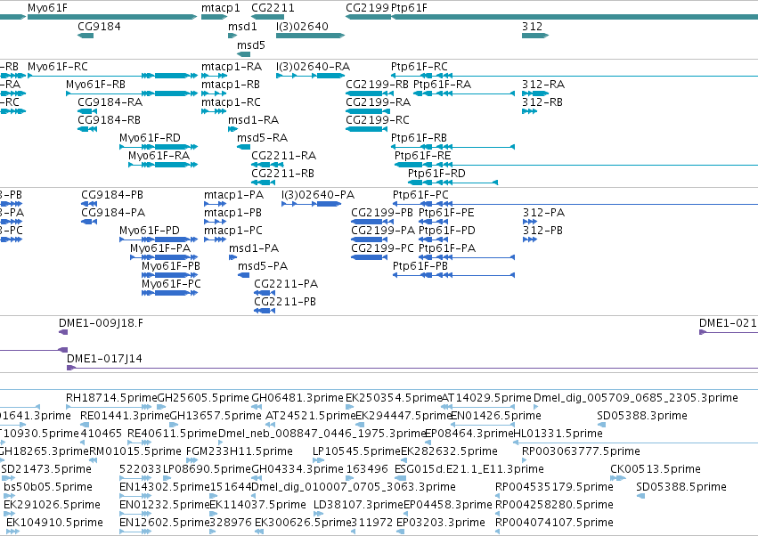Viewport: 758px width, 536px height.
Task: Click protein Myo61F-PC label
Action: pos(171,284)
